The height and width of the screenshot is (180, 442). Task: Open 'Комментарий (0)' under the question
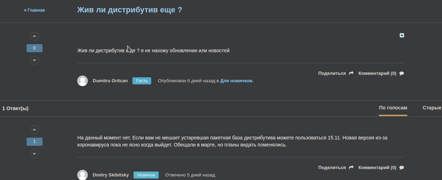(377, 73)
